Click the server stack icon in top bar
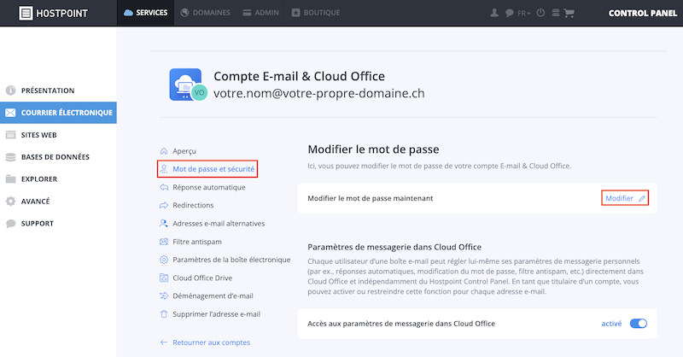The height and width of the screenshot is (357, 683). pos(556,13)
